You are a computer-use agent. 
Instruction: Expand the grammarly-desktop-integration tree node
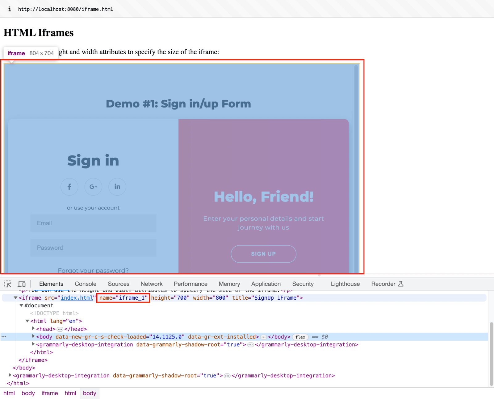click(10, 375)
